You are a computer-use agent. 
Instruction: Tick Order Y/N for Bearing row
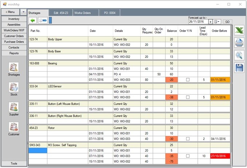[188, 80]
